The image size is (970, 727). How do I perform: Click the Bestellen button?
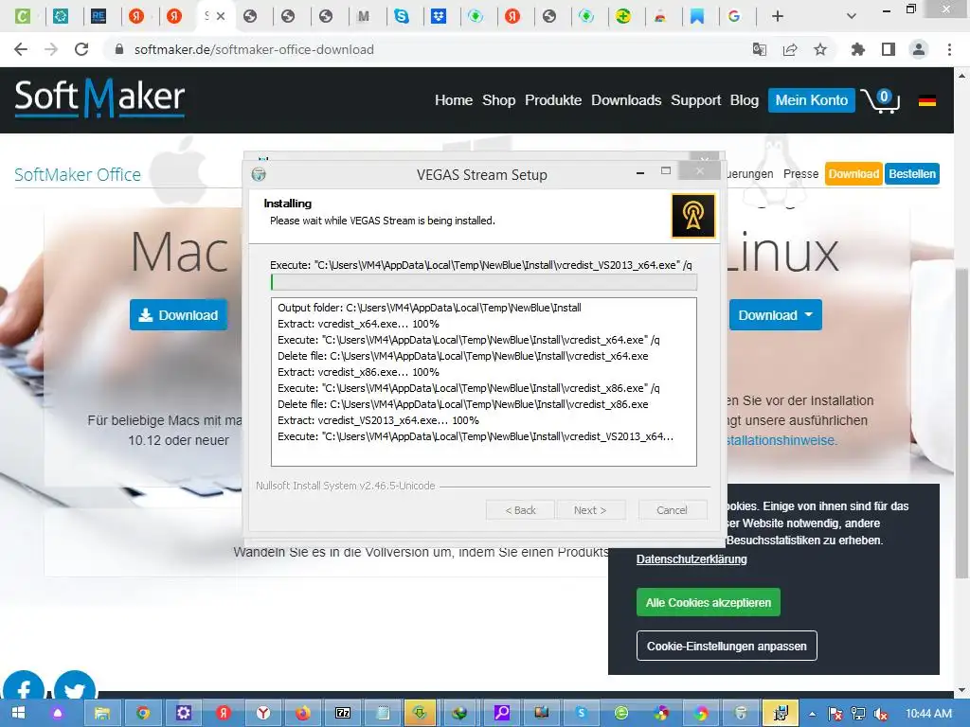click(x=912, y=174)
